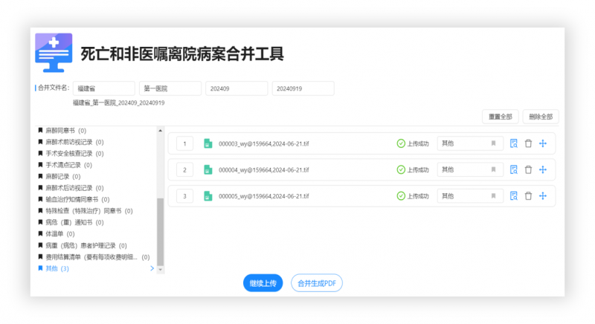Preview file 000003 with the magnifier icon

[513, 143]
